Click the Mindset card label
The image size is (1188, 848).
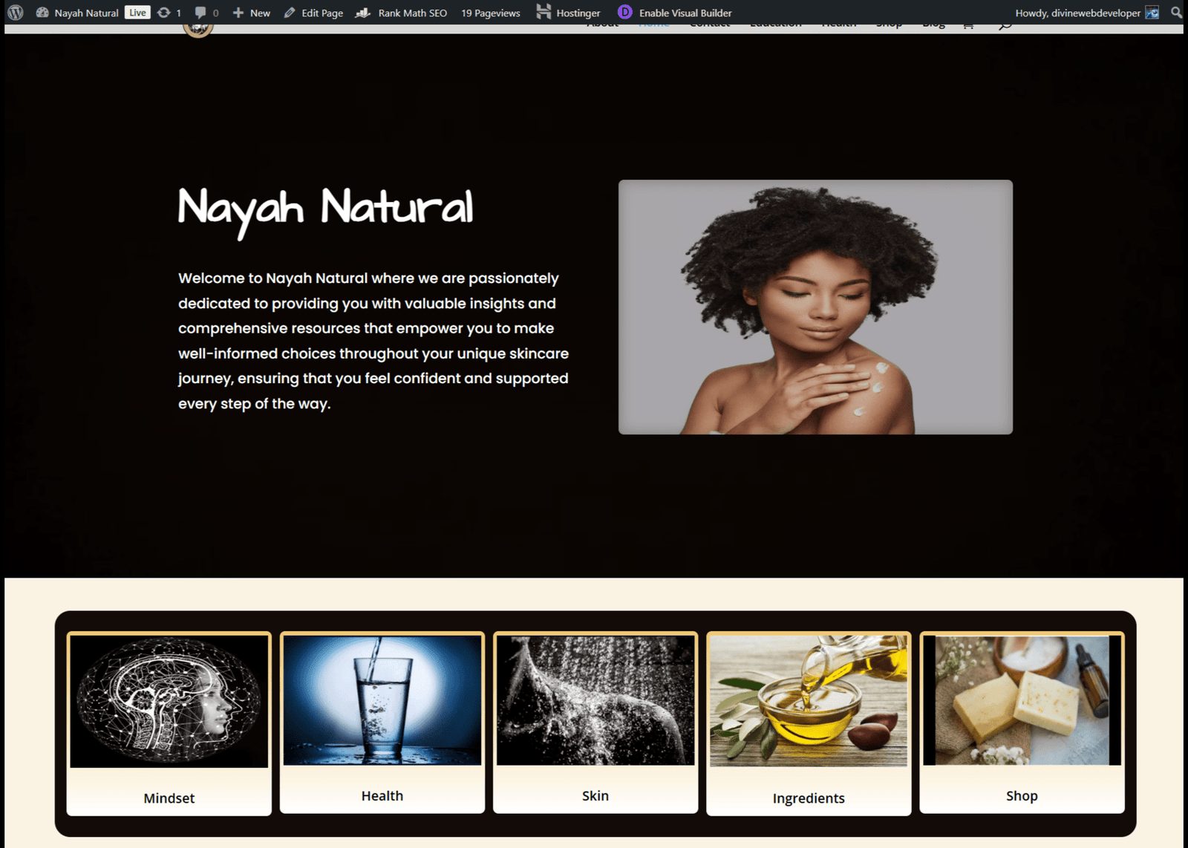coord(169,798)
